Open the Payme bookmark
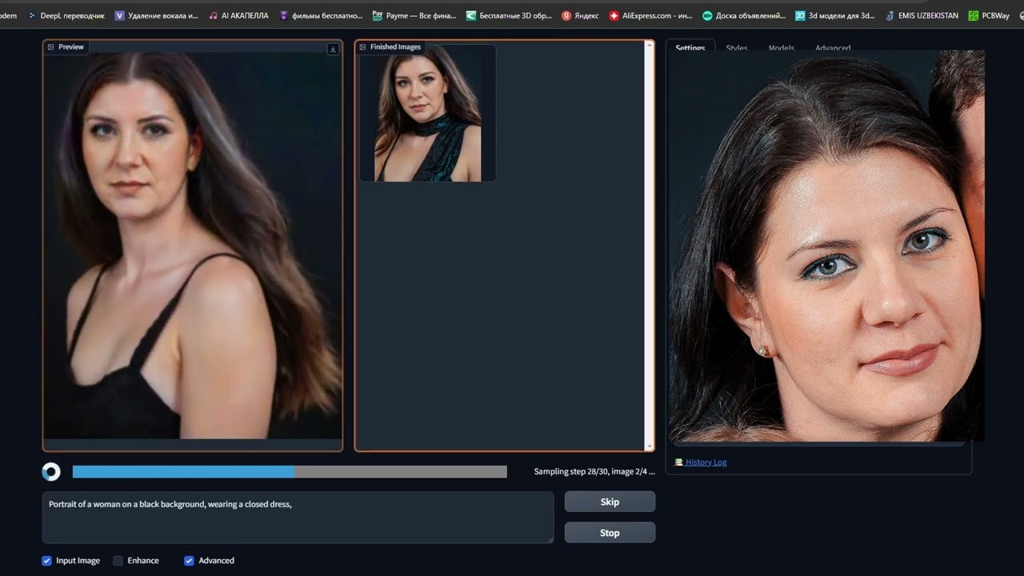The image size is (1024, 576). point(414,15)
